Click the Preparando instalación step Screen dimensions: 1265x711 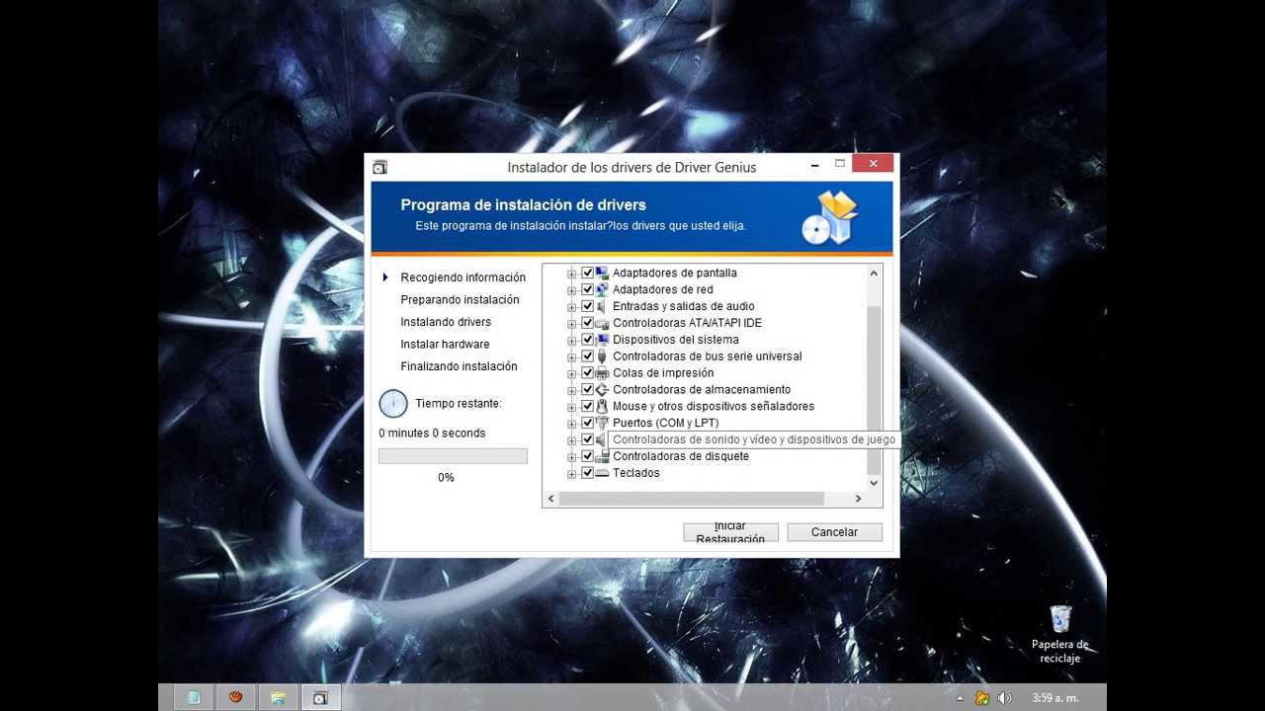coord(460,300)
